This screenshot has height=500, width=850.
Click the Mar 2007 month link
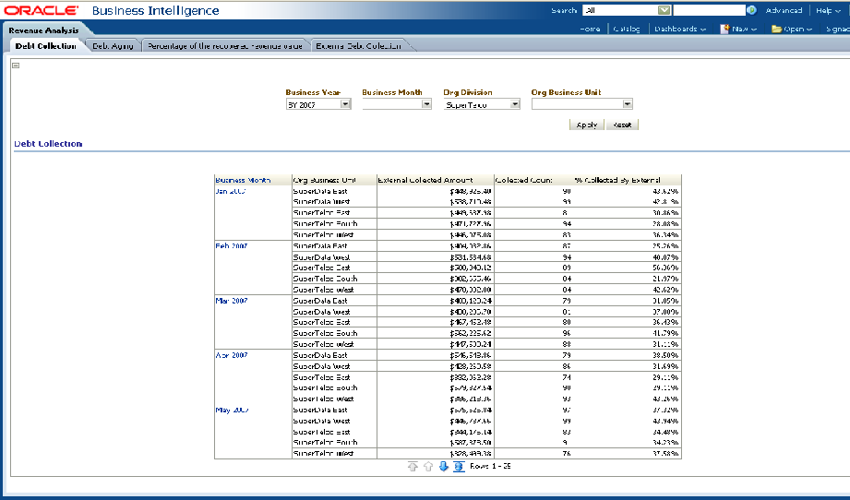[x=232, y=301]
